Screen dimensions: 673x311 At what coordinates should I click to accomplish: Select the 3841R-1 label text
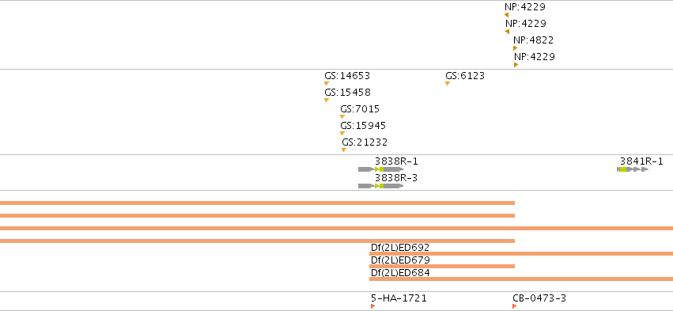click(641, 161)
